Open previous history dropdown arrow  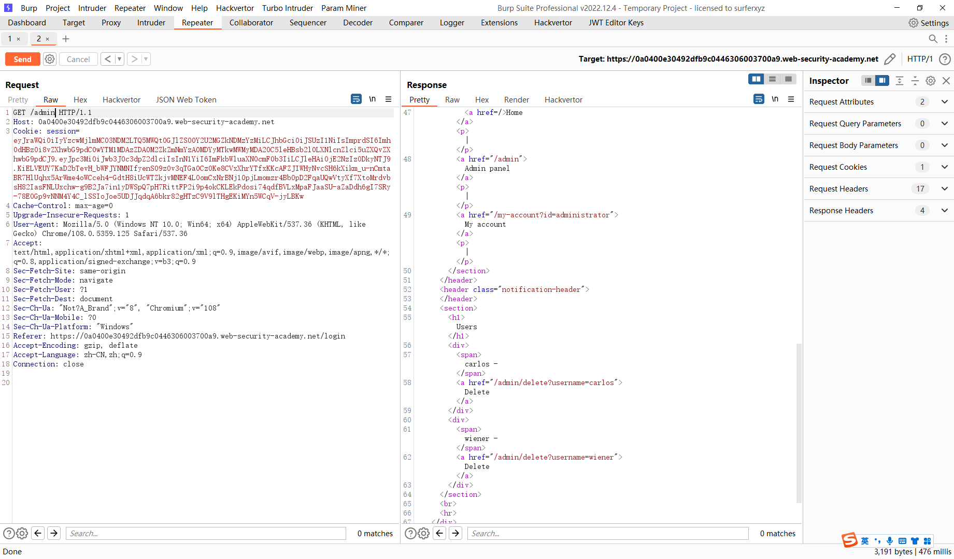tap(119, 59)
